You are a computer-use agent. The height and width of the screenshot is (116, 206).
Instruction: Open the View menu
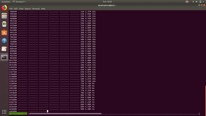21,9
